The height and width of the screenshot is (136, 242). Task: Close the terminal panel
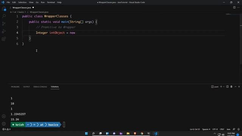click(x=239, y=87)
